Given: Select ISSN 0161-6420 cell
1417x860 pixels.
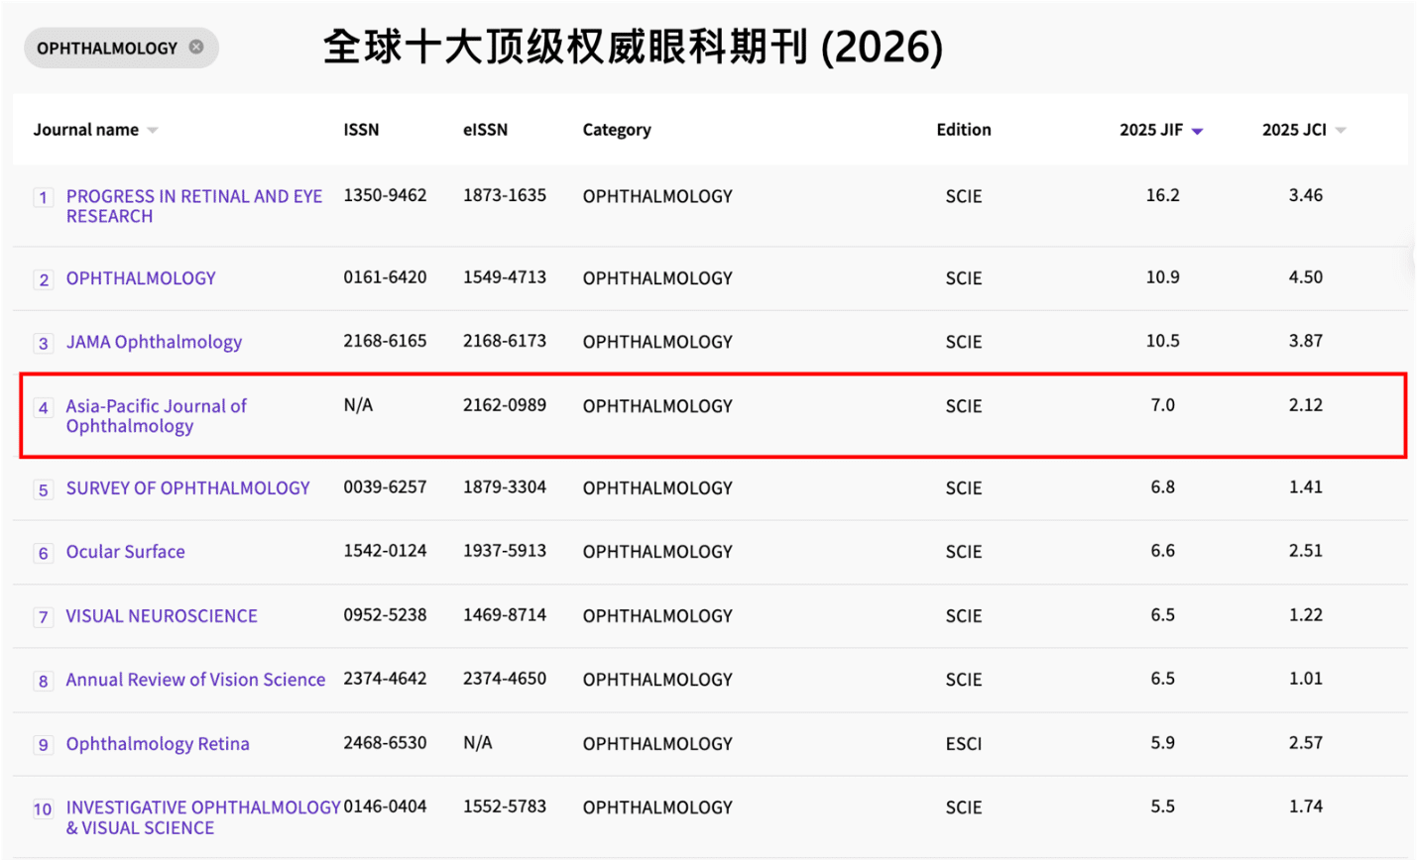Looking at the screenshot, I should (385, 277).
